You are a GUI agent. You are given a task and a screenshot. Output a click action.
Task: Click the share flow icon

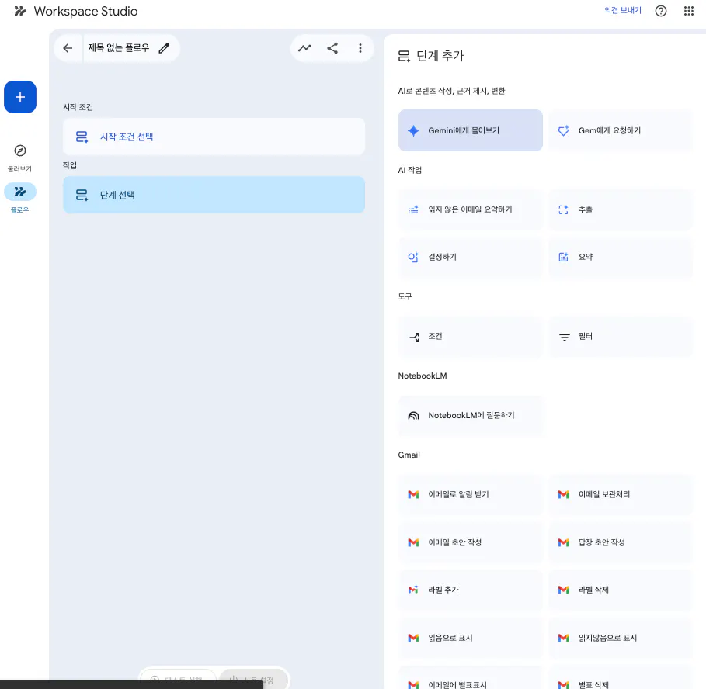click(332, 48)
